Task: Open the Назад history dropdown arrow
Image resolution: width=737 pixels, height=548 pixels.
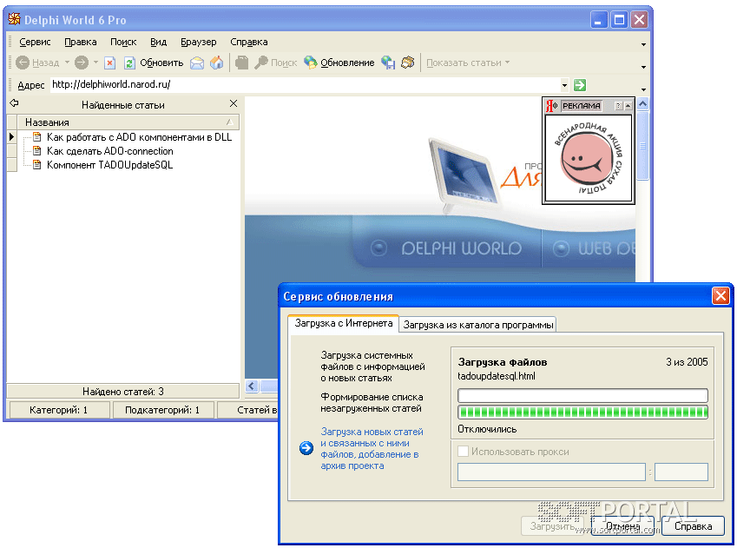Action: pyautogui.click(x=67, y=63)
